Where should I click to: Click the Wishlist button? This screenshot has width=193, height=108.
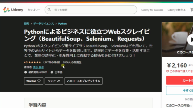[33, 81]
